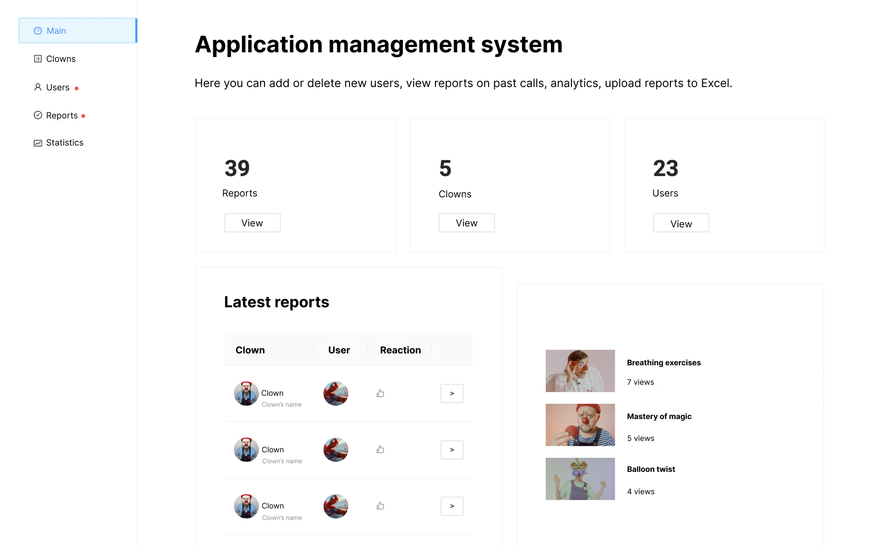This screenshot has height=547, width=894.
Task: Click clown avatar in second report row
Action: [x=246, y=450]
